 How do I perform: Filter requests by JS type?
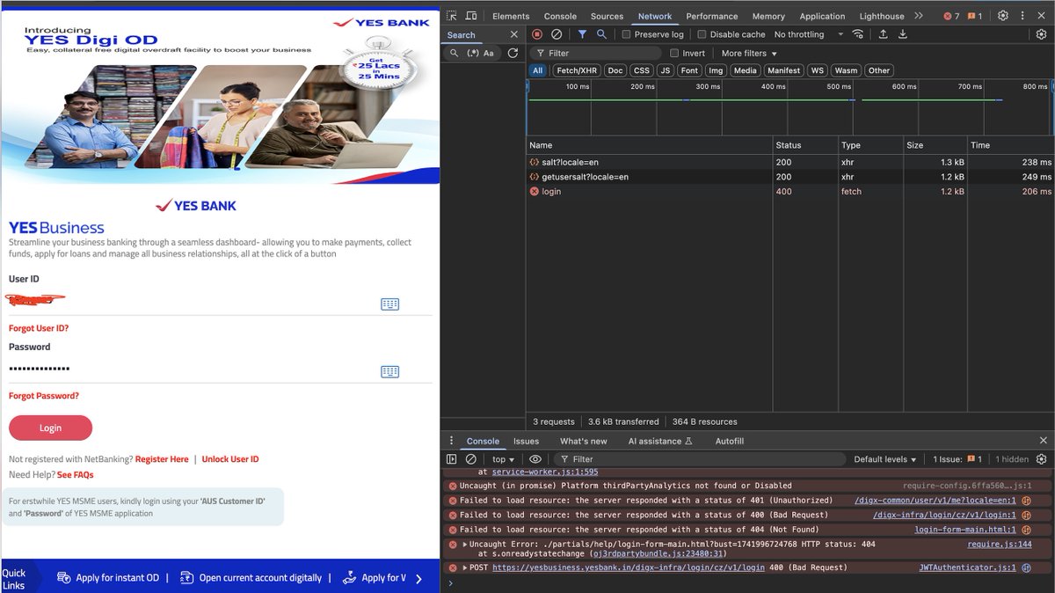pyautogui.click(x=666, y=70)
